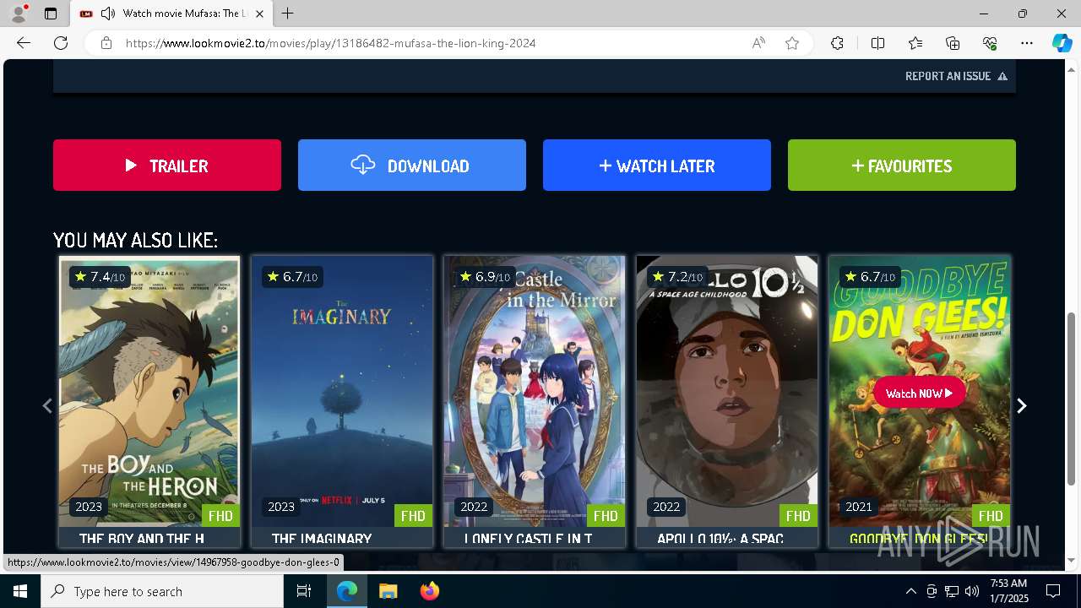Open the volume control tray icon
The width and height of the screenshot is (1081, 608).
click(x=971, y=591)
